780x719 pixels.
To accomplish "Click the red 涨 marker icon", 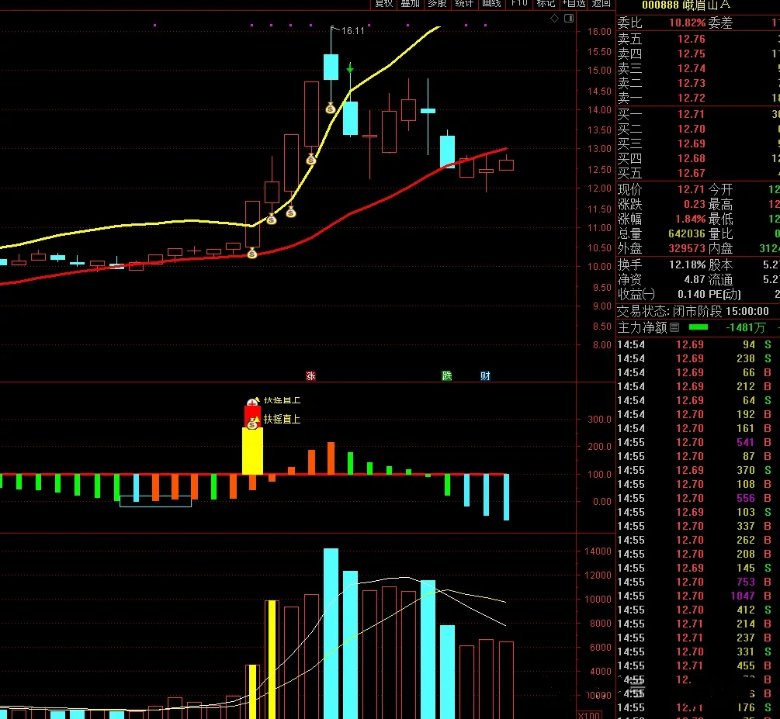I will pos(311,376).
